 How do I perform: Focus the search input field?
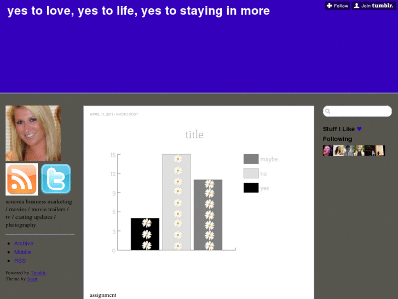coord(357,111)
